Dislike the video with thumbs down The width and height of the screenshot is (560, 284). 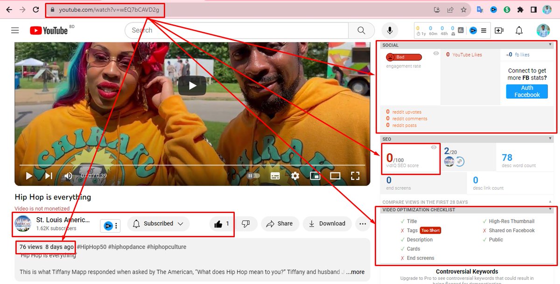click(x=245, y=224)
